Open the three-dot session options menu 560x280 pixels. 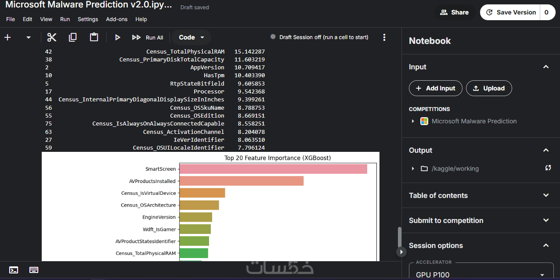click(x=384, y=37)
